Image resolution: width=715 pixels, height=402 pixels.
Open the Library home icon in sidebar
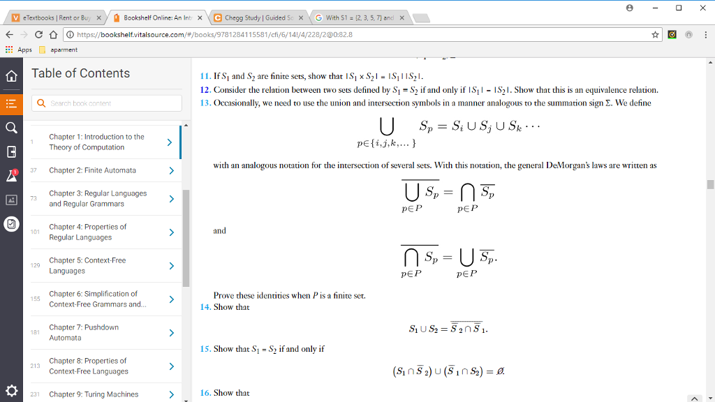click(x=10, y=77)
